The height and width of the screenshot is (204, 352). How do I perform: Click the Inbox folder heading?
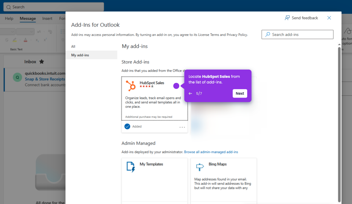click(x=30, y=61)
